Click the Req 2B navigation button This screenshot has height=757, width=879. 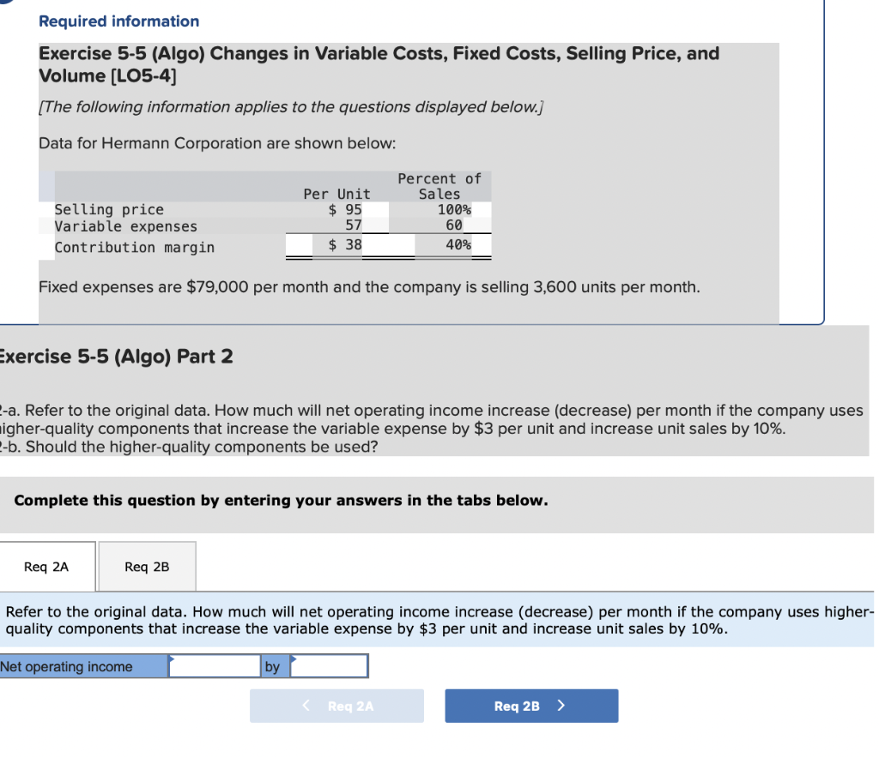(x=531, y=706)
